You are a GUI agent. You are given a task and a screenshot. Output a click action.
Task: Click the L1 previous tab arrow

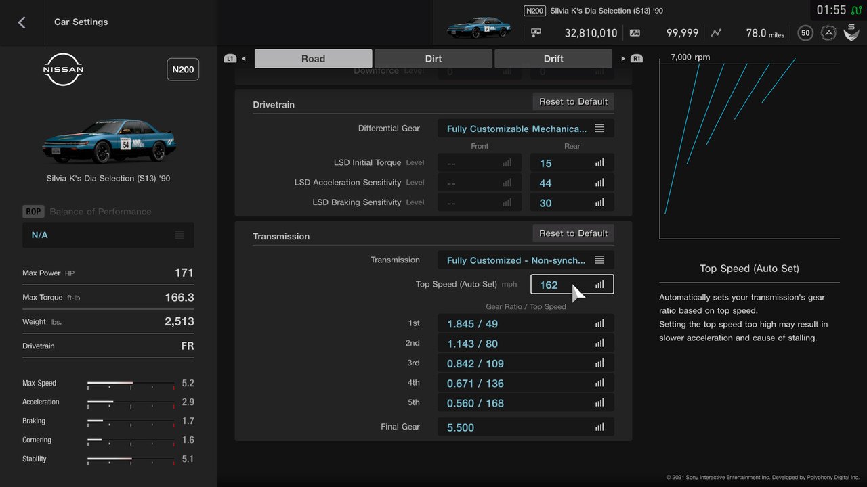(235, 59)
